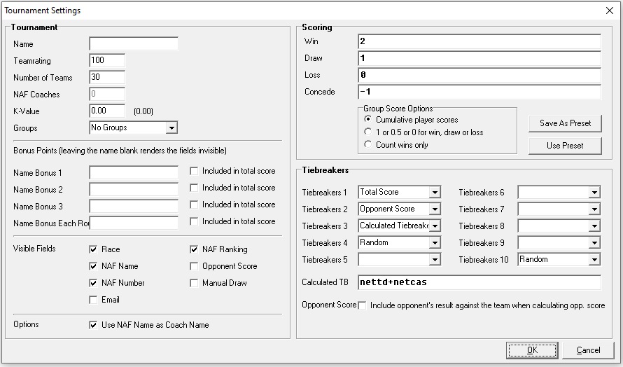623x367 pixels.
Task: Open the Tiebreakers 6 dropdown
Action: click(559, 192)
